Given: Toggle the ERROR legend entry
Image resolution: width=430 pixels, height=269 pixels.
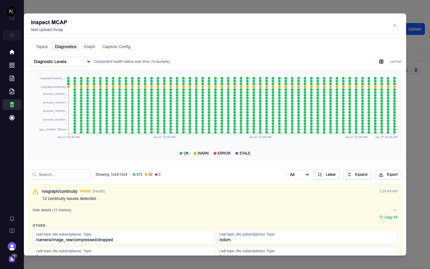Looking at the screenshot, I should coord(222,153).
